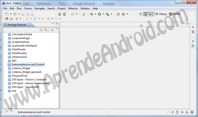The image size is (198, 117).
Task: Open the Android Virtual Device Manager icon
Action: coord(64,14)
